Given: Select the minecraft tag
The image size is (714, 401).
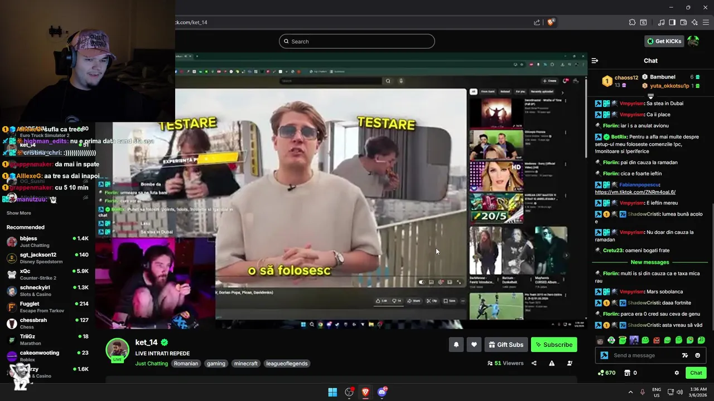Looking at the screenshot, I should [246, 364].
